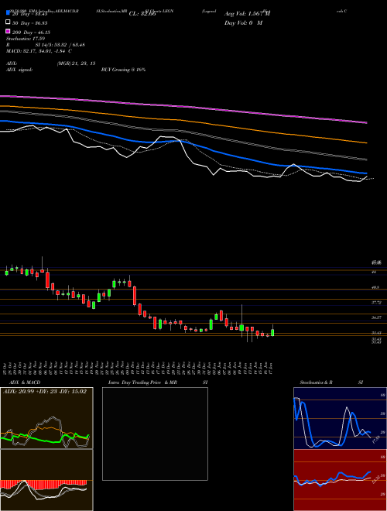Image resolution: width=387 pixels, height=511 pixels.
Task: Click the white 50 Day legend swatch
Action: click(x=8, y=22)
